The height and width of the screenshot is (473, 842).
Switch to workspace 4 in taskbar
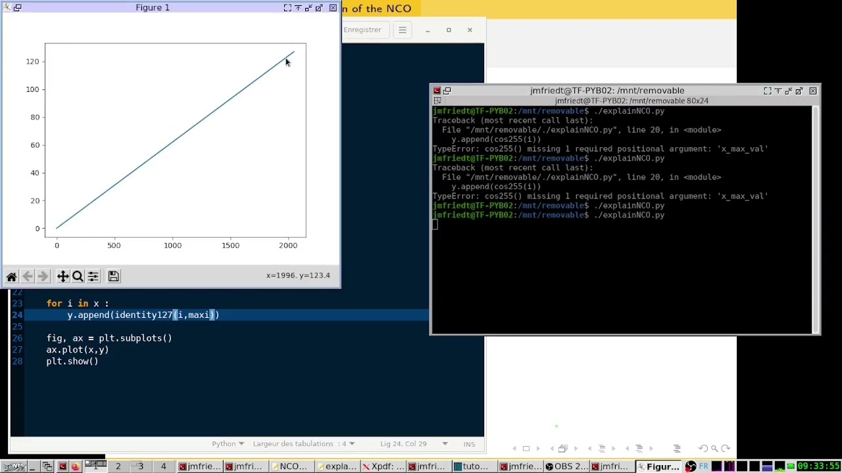(163, 466)
